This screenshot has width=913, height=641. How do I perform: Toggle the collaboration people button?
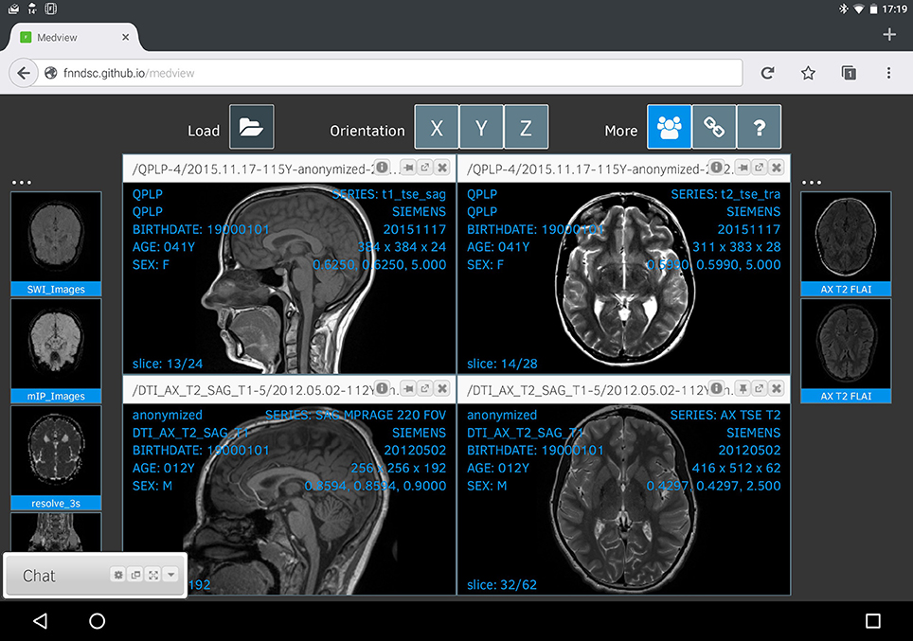pyautogui.click(x=669, y=127)
